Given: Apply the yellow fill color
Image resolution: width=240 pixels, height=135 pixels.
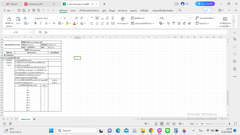Looking at the screenshot, I should (x=67, y=23).
